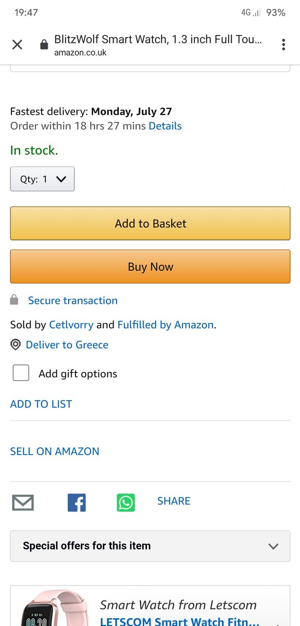Check the Add gift options box
The image size is (300, 626).
pyautogui.click(x=21, y=373)
